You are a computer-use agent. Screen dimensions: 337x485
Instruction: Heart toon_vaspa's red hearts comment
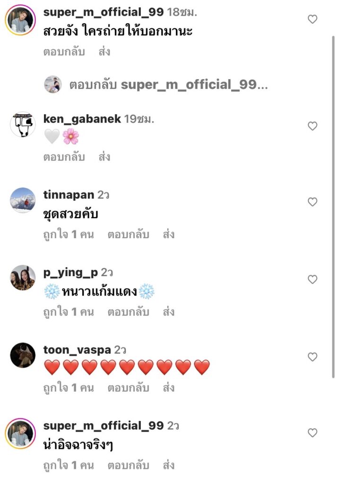click(x=312, y=357)
